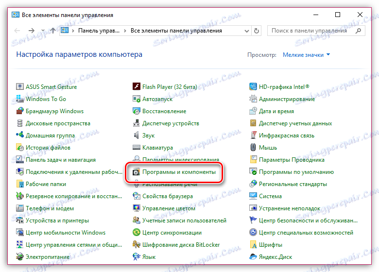Screen dimensions: 379x272
Task: Click the Электропитание power icon
Action: pos(19,256)
